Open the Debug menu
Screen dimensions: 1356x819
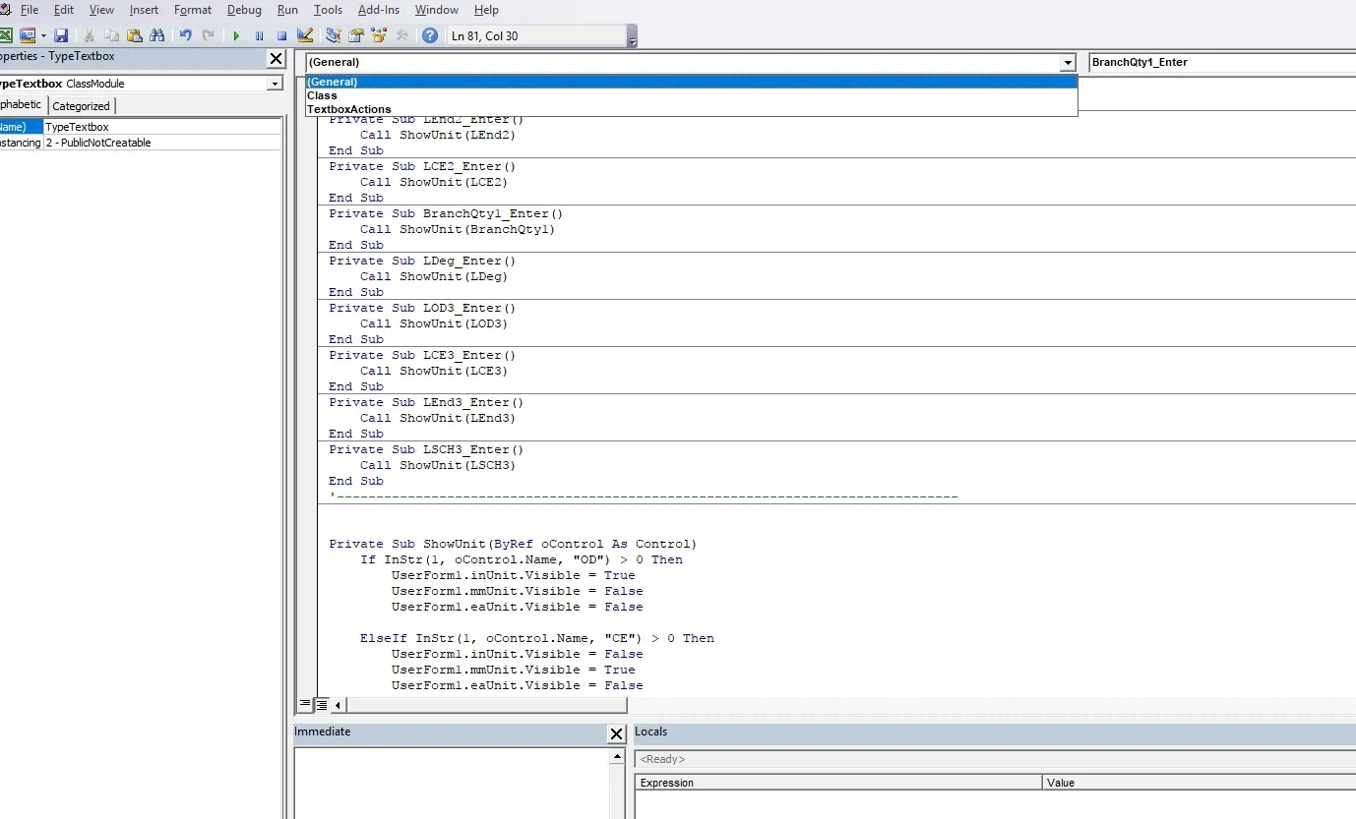(x=244, y=10)
